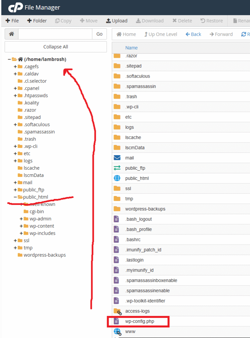Go Up One Level
Screen dimensions: 250x338
(161, 34)
